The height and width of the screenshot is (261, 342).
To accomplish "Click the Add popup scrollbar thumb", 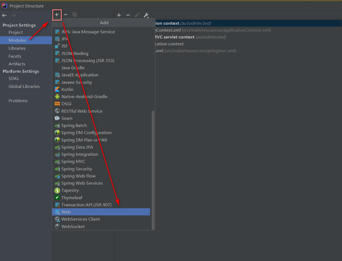I will tap(153, 170).
